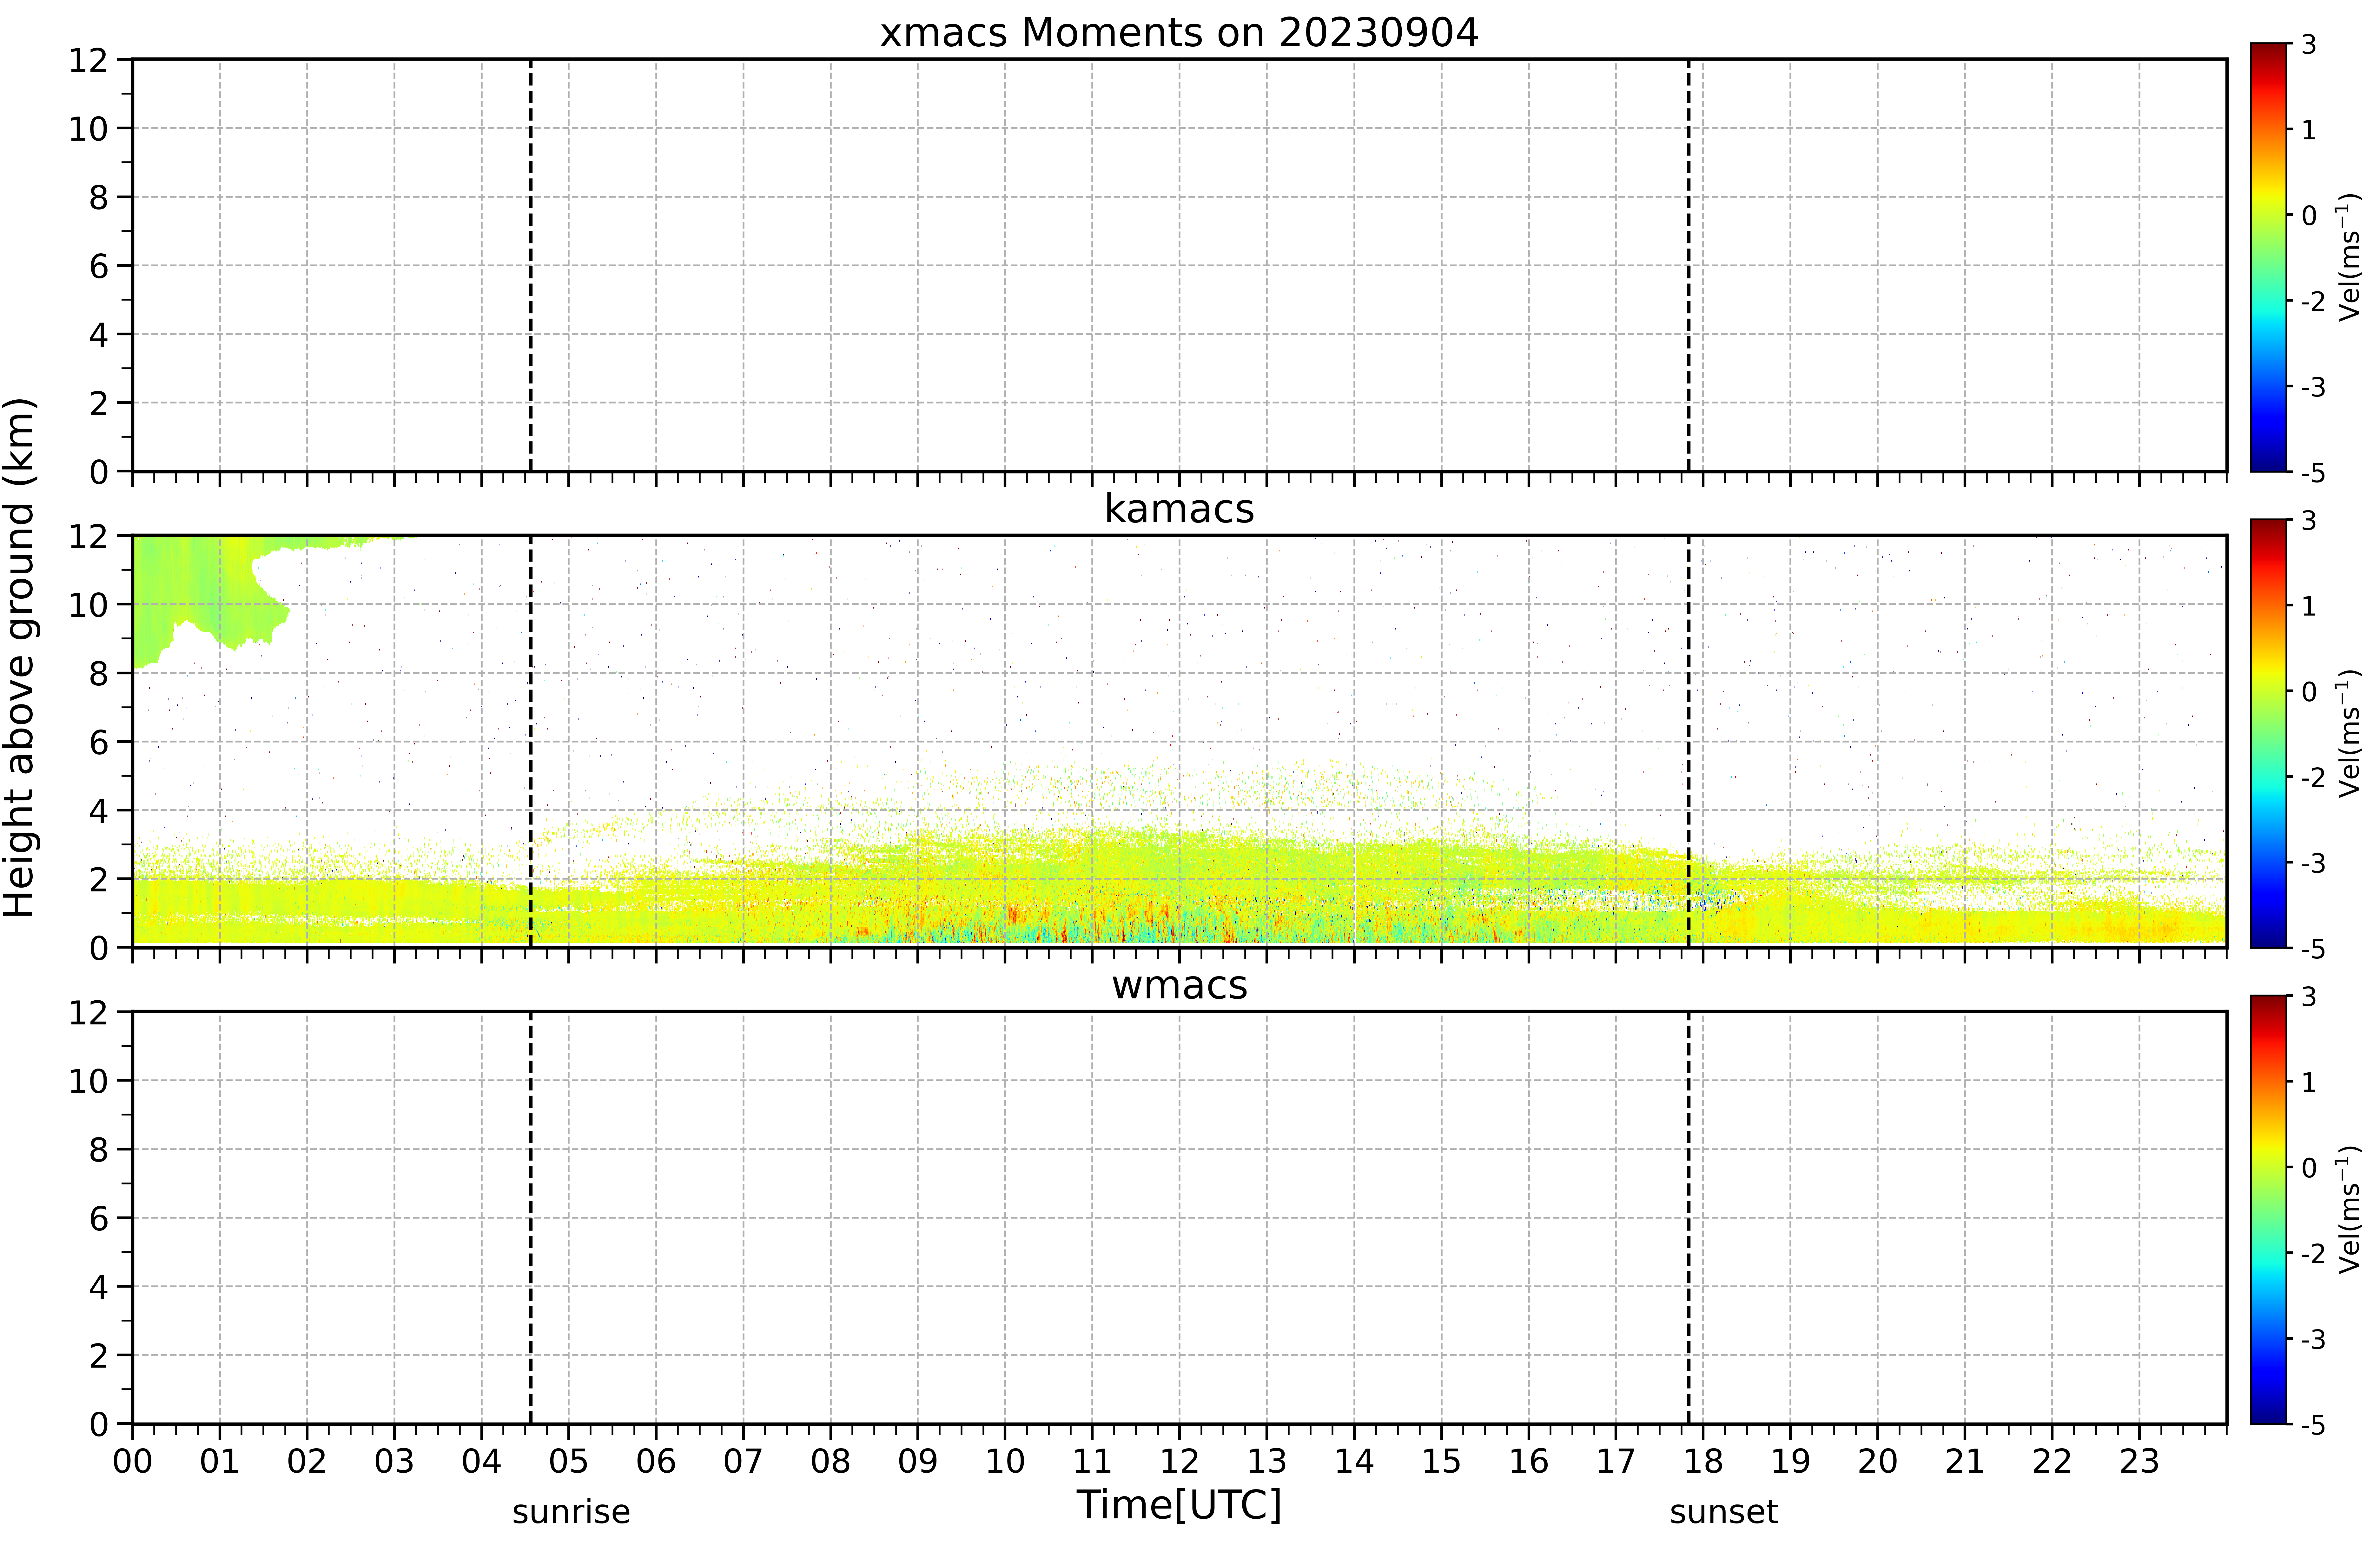Screen dimensions: 2380x1546
Task: Select the 'kamacs' panel title
Action: 1179,509
